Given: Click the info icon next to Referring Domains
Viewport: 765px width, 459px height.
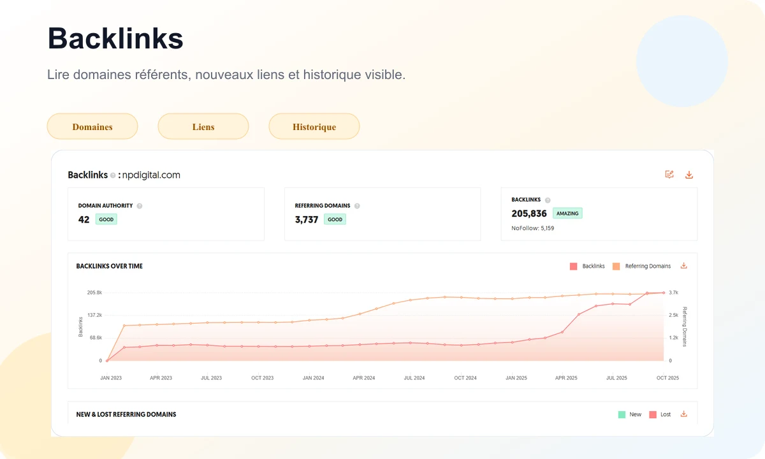Looking at the screenshot, I should tap(357, 206).
